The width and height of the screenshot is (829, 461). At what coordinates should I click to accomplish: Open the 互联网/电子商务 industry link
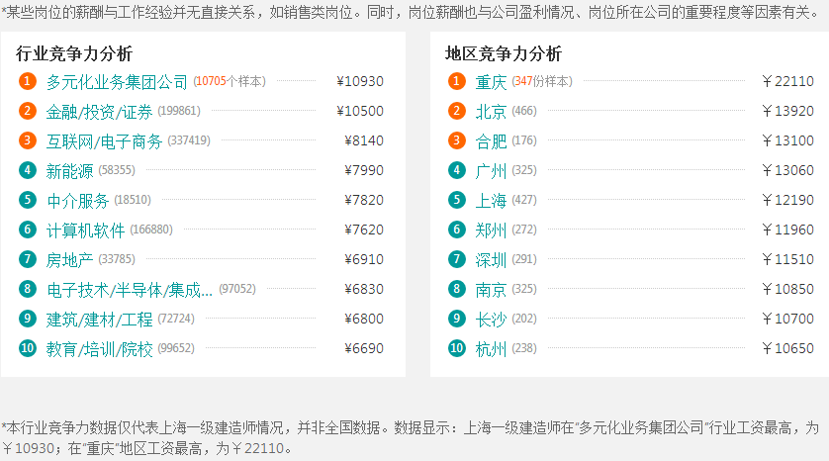point(104,140)
